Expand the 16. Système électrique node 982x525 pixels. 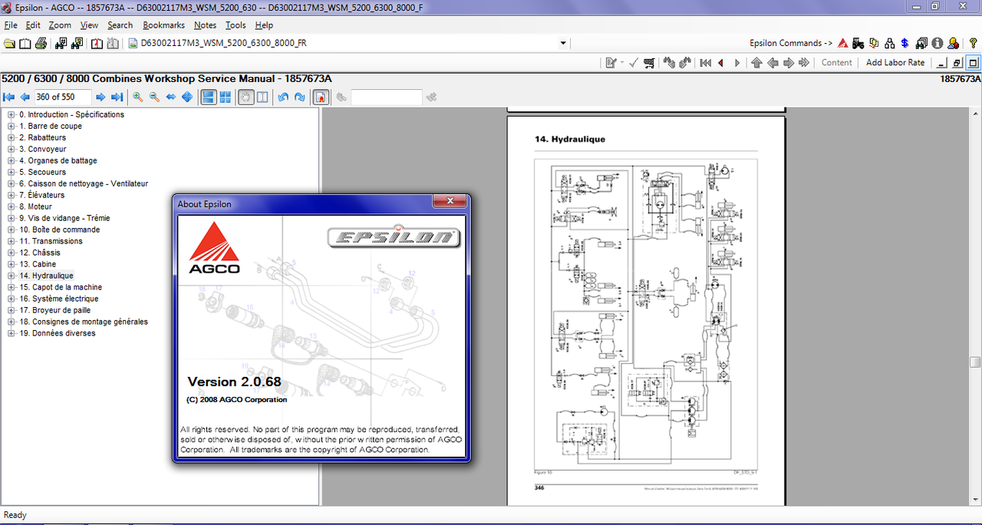(12, 299)
